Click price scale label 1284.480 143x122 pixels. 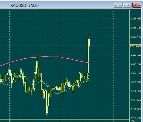pos(136,64)
